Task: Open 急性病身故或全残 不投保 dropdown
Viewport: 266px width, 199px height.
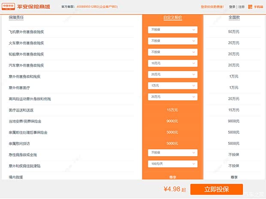Action: [x=173, y=153]
